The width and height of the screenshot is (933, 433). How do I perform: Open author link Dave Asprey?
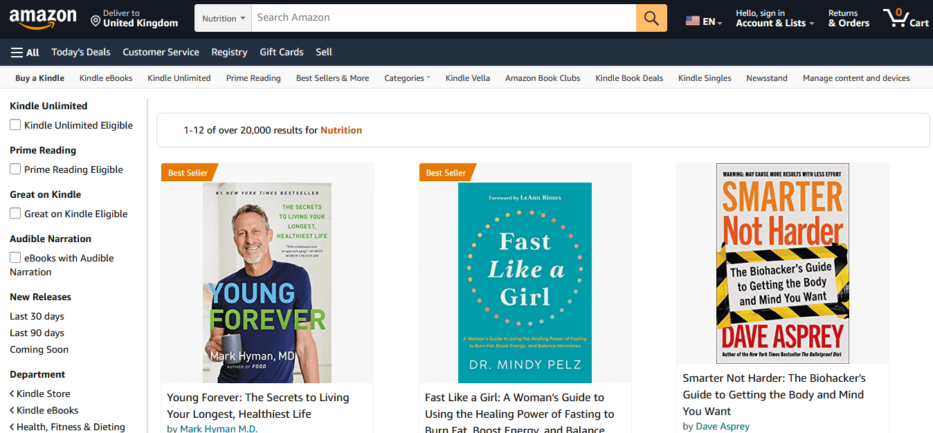pyautogui.click(x=723, y=427)
